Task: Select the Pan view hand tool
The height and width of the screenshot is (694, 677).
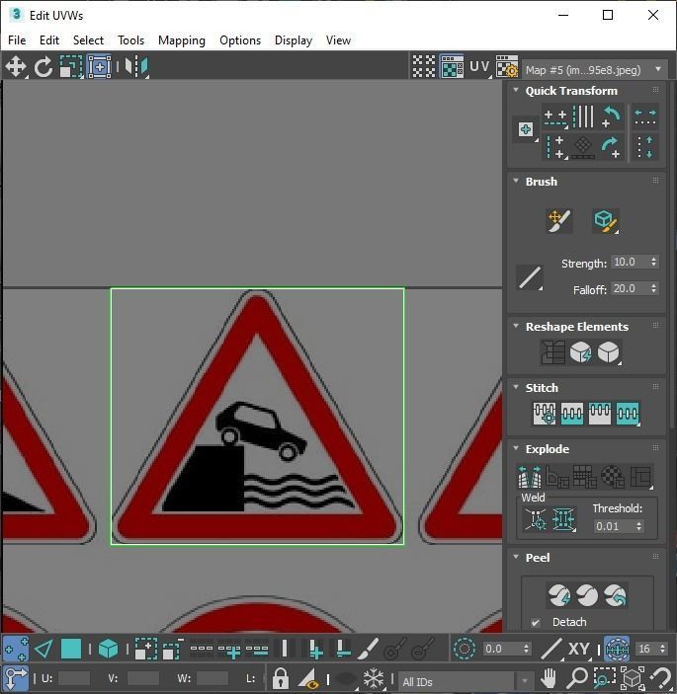Action: pos(550,677)
